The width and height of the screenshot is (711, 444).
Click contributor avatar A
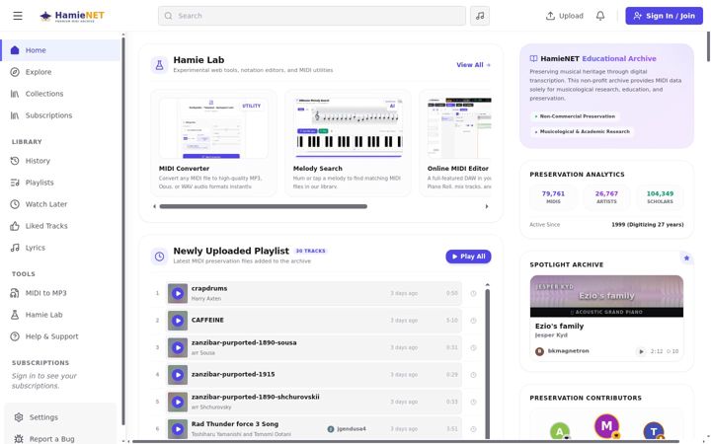(x=560, y=431)
